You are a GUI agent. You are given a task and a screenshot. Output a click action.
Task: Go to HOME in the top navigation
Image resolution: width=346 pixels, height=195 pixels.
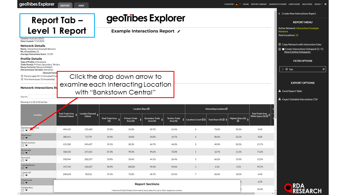click(x=246, y=4)
